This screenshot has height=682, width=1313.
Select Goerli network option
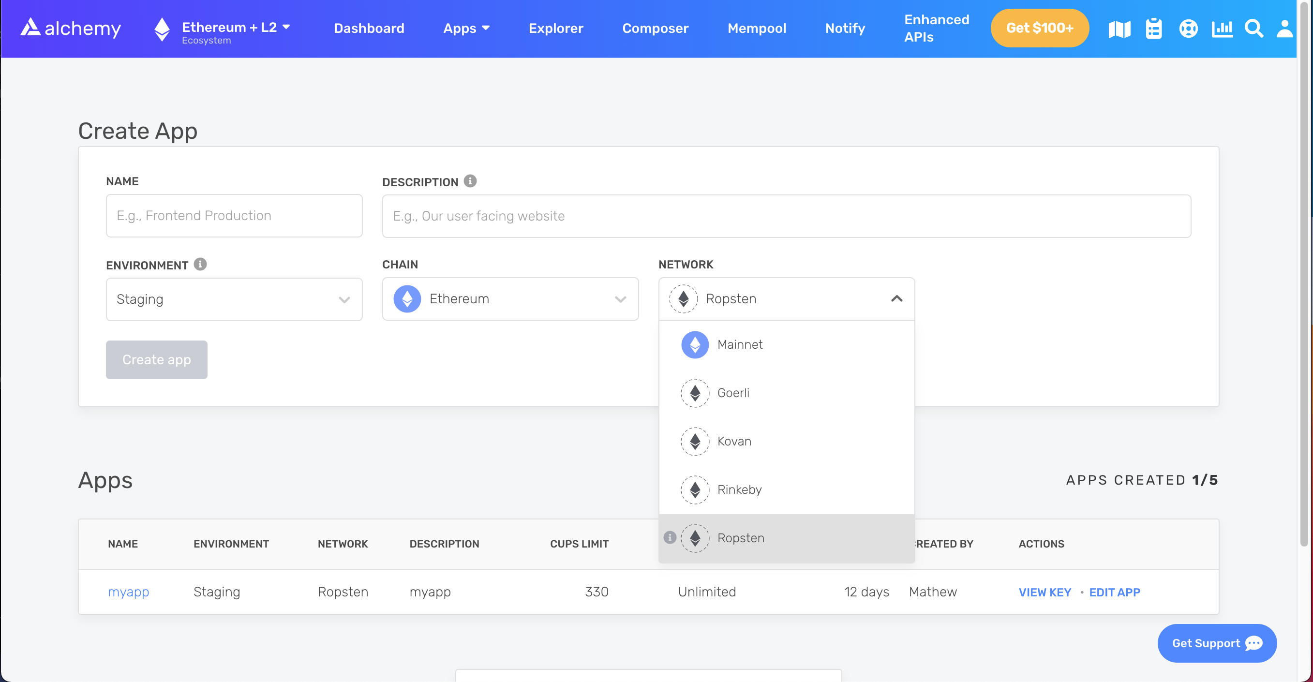tap(787, 393)
